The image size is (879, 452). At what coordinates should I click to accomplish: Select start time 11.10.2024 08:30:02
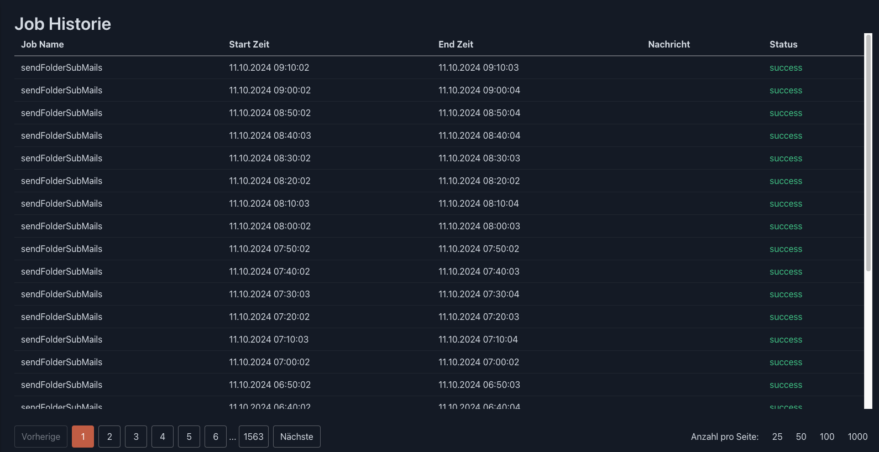[x=270, y=158]
